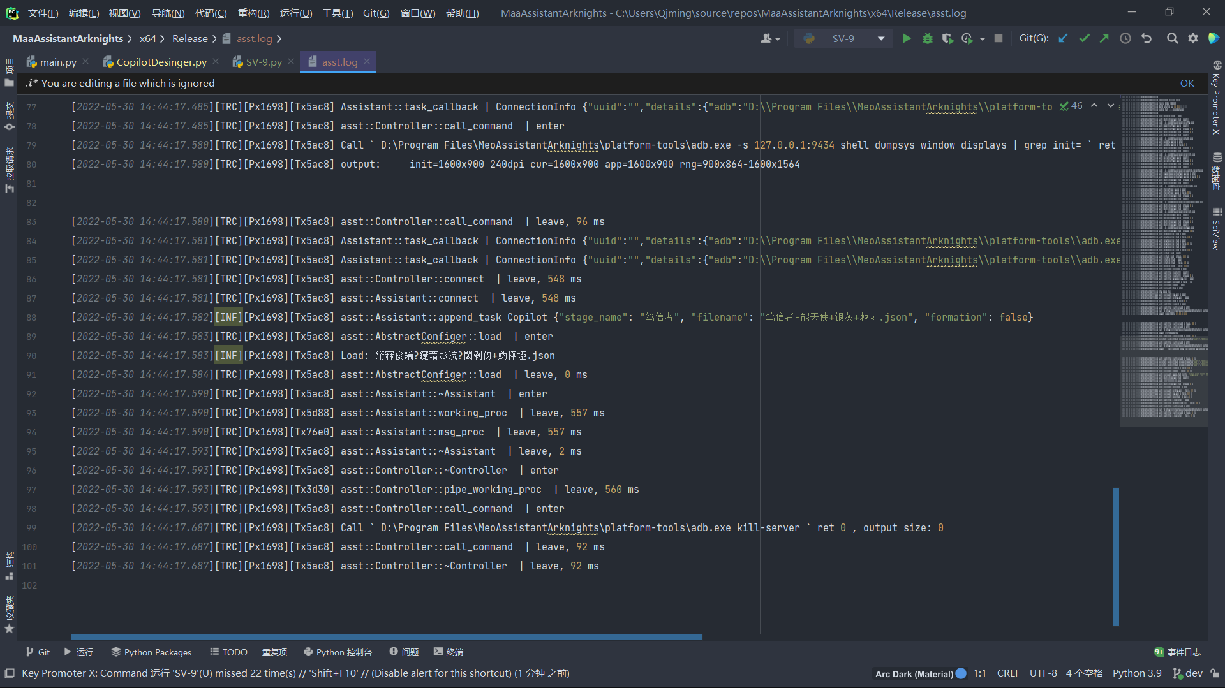Toggle the Python 控制台 panel
The image size is (1225, 688).
pyautogui.click(x=338, y=652)
